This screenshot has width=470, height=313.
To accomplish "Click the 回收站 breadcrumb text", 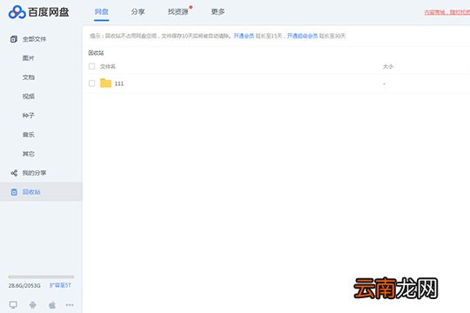I will [96, 53].
